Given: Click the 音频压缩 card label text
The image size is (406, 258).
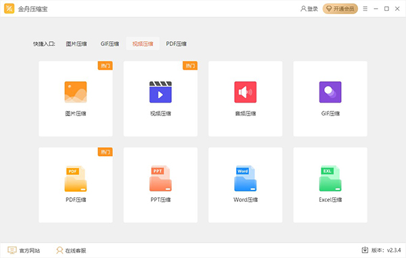Looking at the screenshot, I should (x=246, y=113).
